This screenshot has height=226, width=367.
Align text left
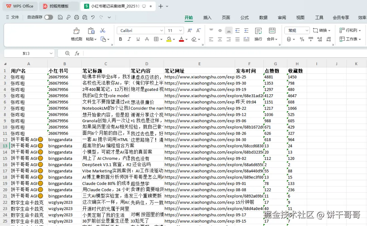(x=211, y=39)
